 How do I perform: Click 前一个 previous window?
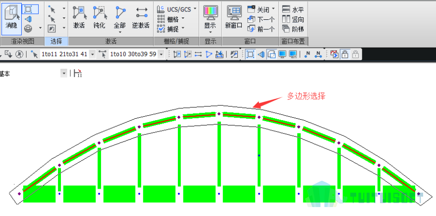click(x=261, y=29)
